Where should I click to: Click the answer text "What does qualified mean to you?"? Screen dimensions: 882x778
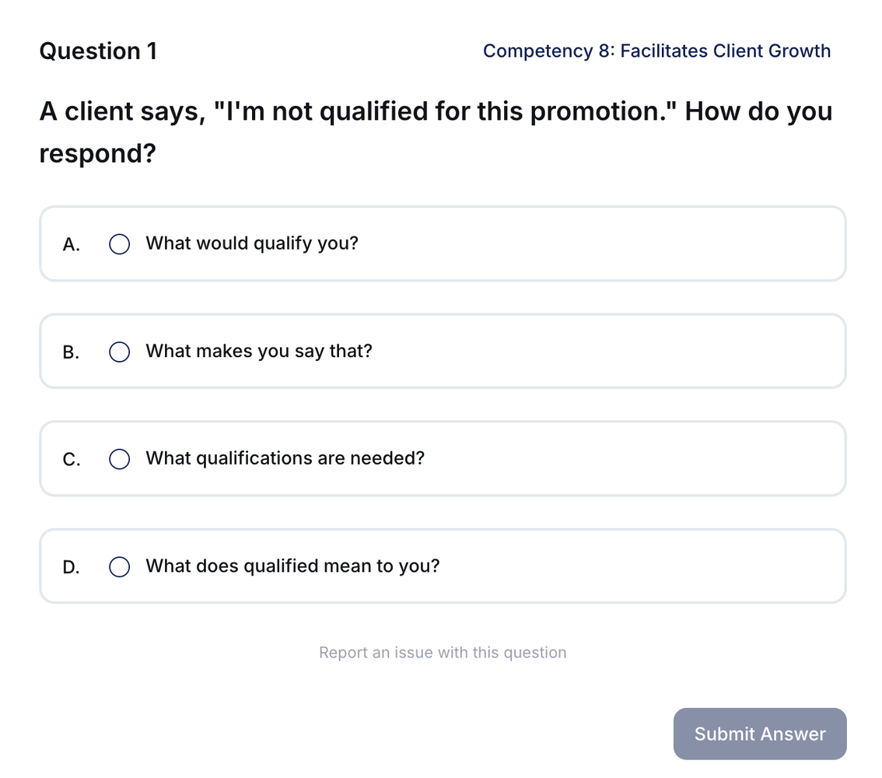tap(292, 566)
